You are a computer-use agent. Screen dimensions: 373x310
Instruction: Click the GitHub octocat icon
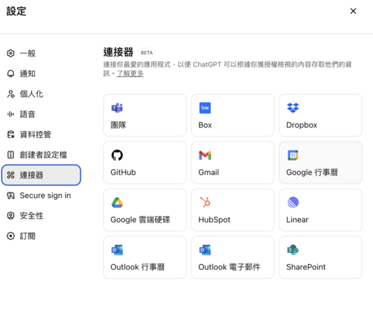coord(117,155)
